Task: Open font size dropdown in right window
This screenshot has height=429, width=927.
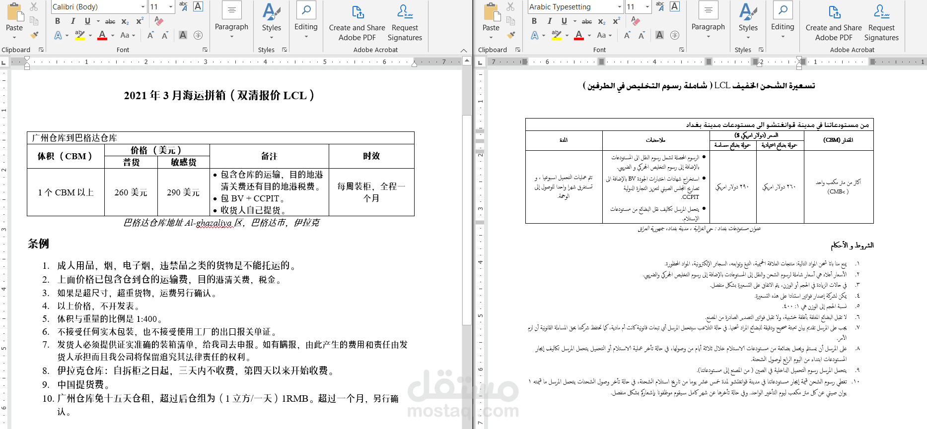Action: [x=647, y=7]
